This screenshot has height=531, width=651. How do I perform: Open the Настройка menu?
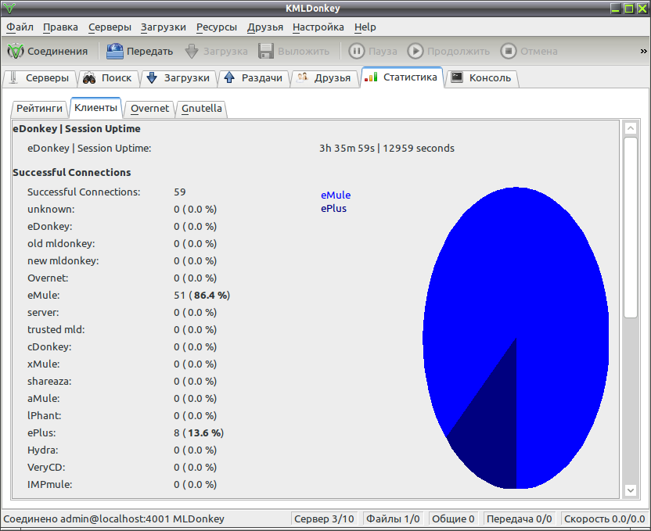point(318,27)
